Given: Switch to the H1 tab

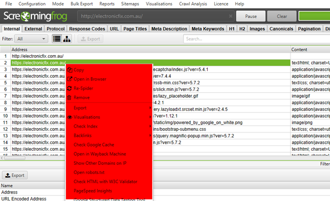Looking at the screenshot, I should (x=232, y=29).
